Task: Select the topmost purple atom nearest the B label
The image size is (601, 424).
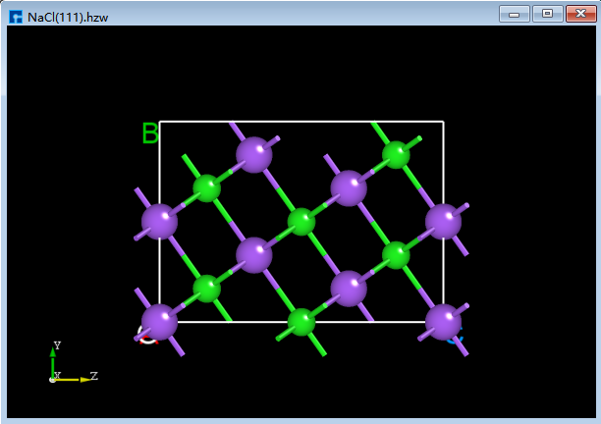Action: (x=254, y=155)
